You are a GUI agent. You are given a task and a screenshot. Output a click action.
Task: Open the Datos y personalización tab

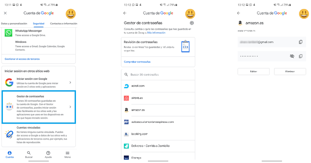[x=14, y=24]
